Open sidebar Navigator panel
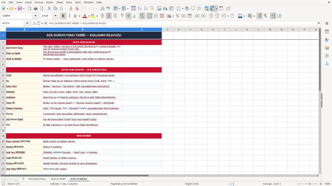The image size is (332, 186). coord(327,56)
